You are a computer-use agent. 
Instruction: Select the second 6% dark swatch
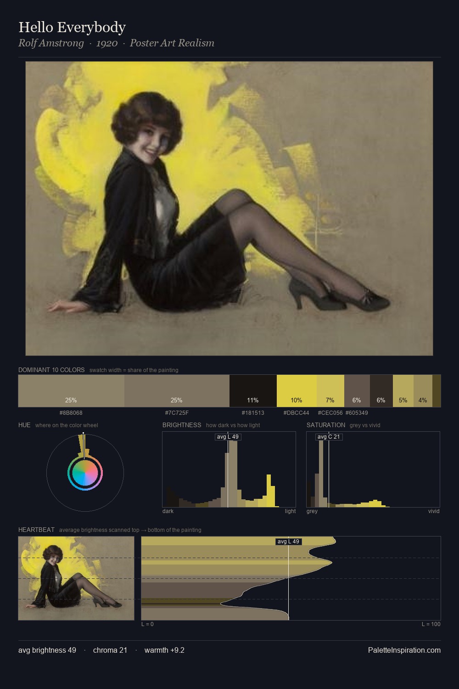click(x=381, y=391)
